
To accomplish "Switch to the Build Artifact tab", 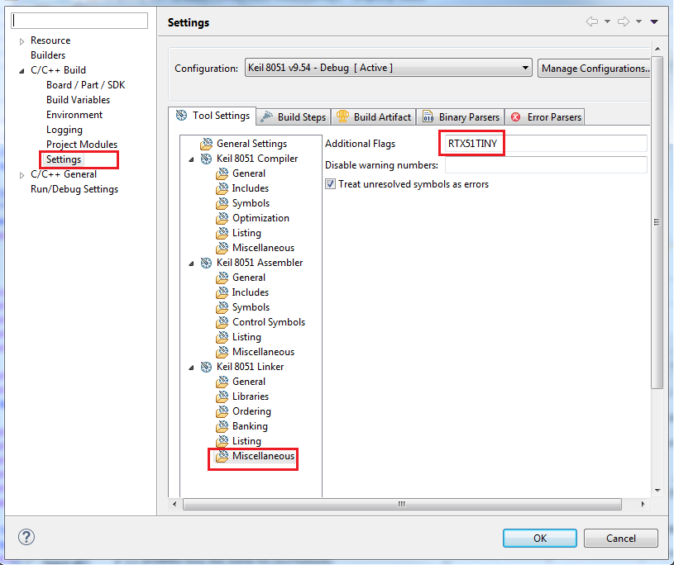I will [374, 116].
